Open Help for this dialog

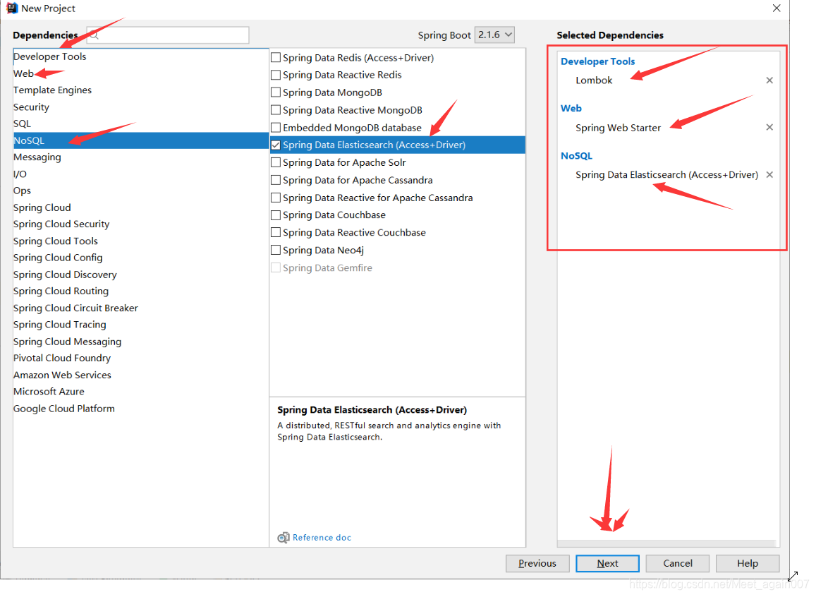748,563
